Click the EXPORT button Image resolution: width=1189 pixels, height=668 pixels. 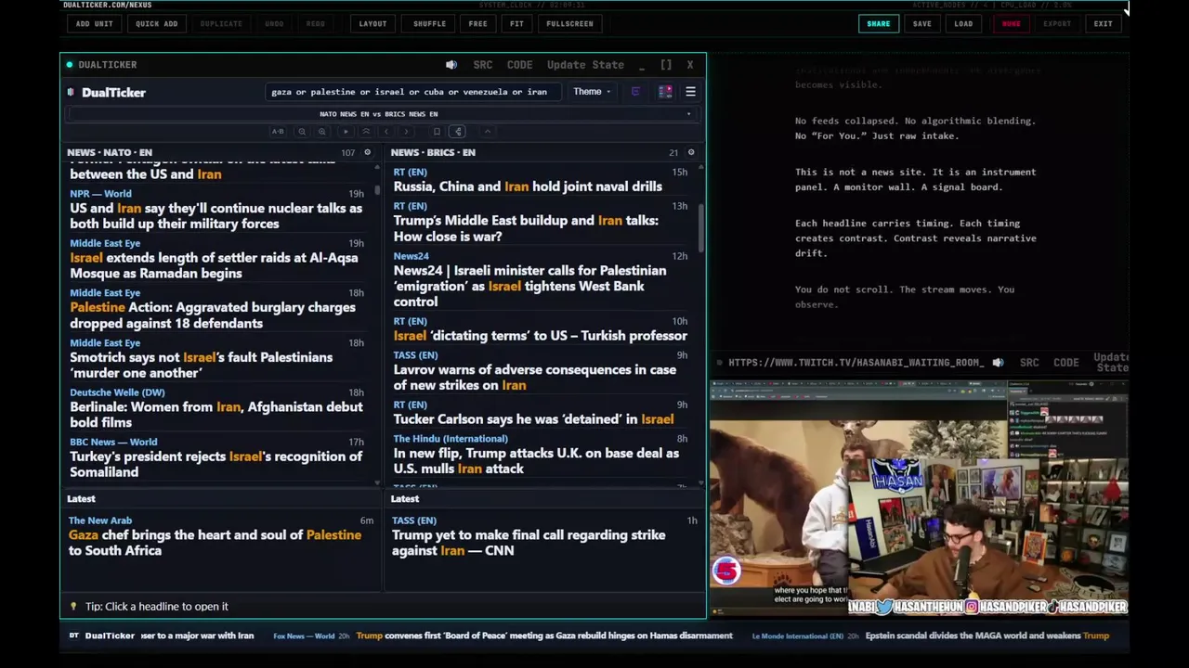point(1057,23)
